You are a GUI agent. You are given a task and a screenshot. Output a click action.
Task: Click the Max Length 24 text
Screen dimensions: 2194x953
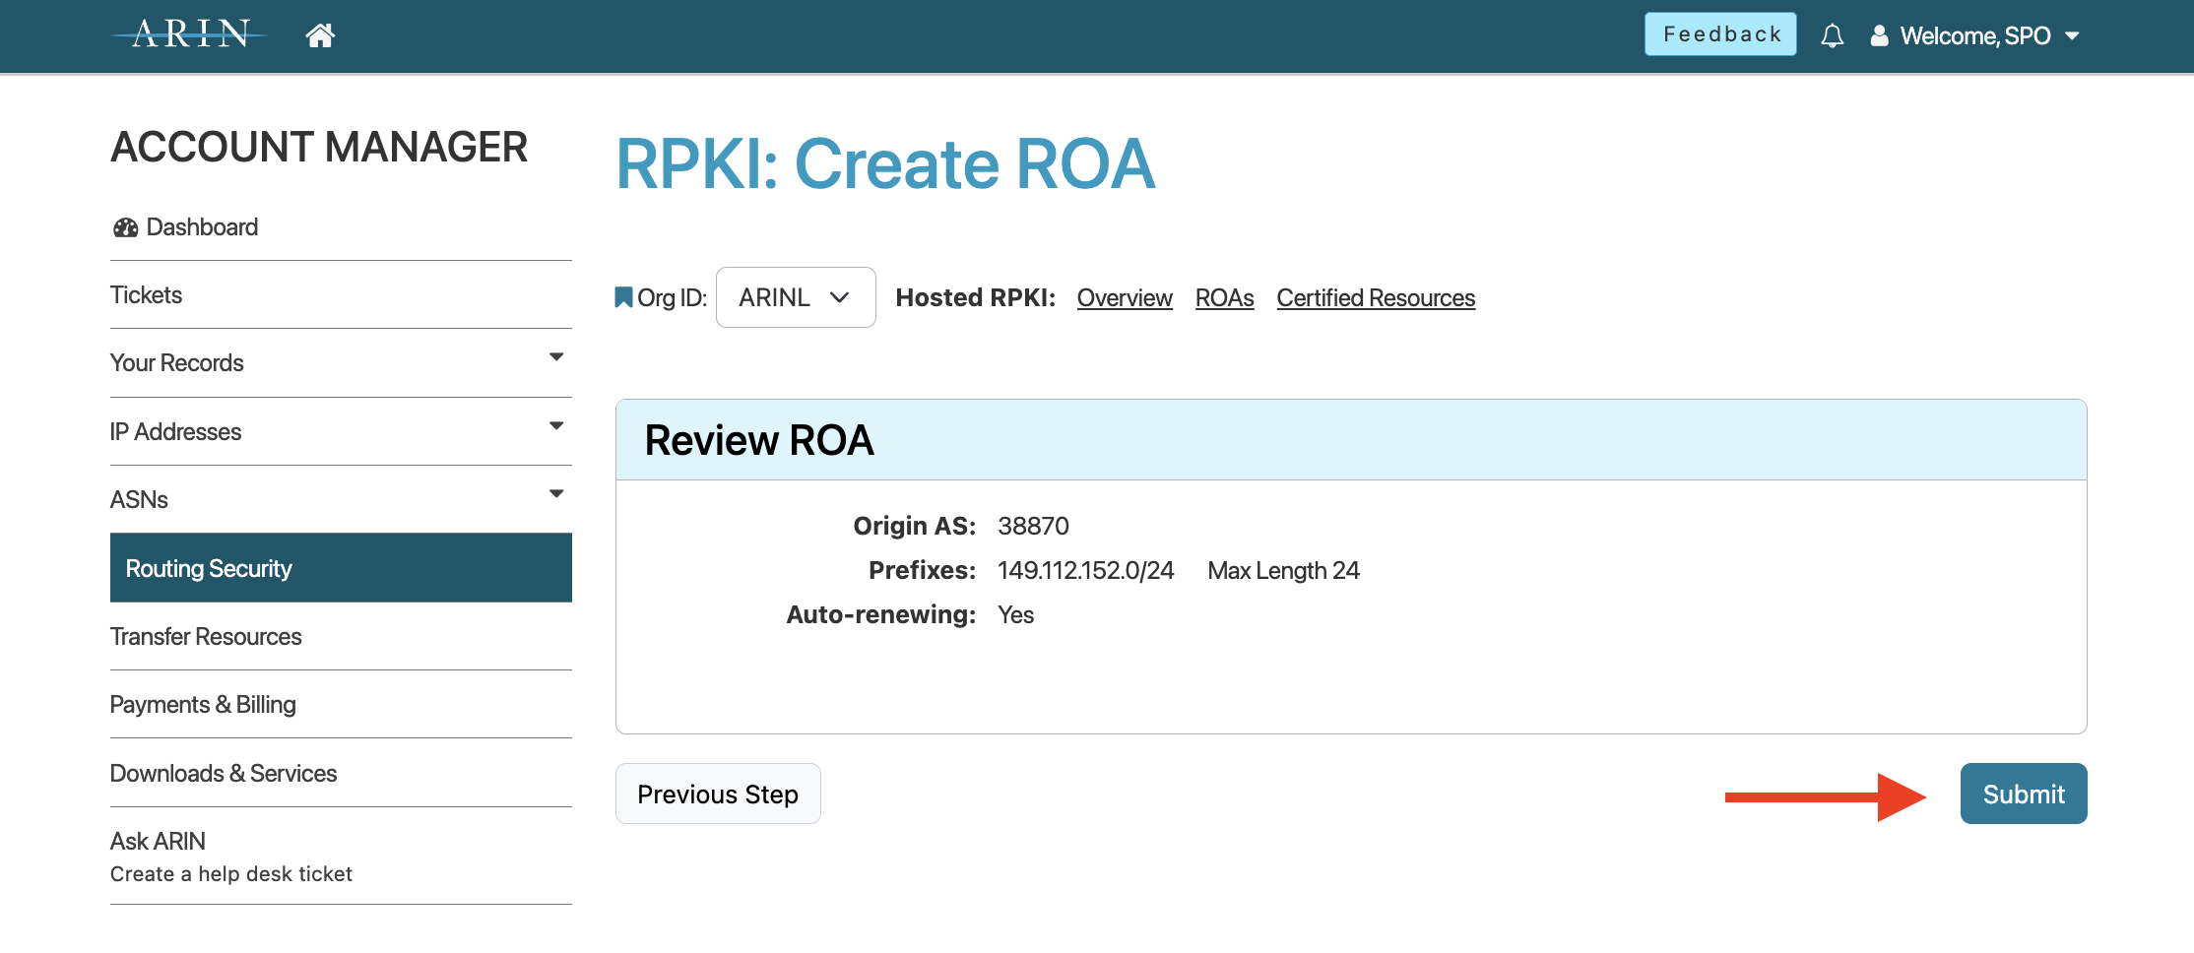click(x=1283, y=570)
